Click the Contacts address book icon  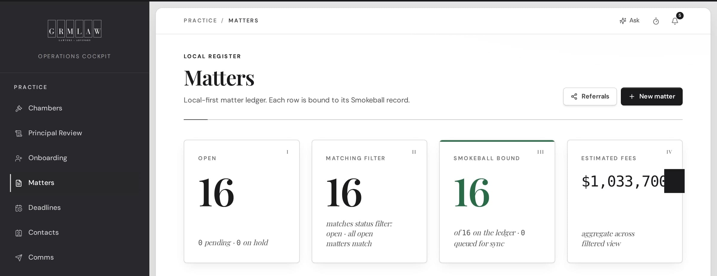[19, 233]
